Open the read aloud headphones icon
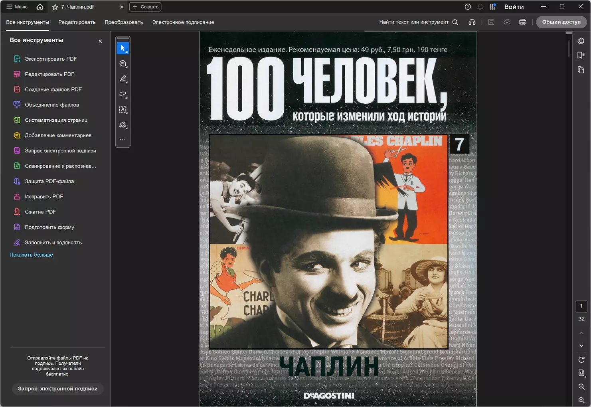The width and height of the screenshot is (591, 407). tap(472, 22)
